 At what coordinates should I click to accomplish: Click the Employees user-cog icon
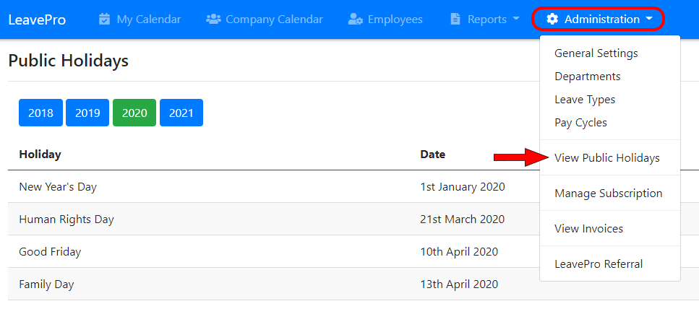point(356,19)
